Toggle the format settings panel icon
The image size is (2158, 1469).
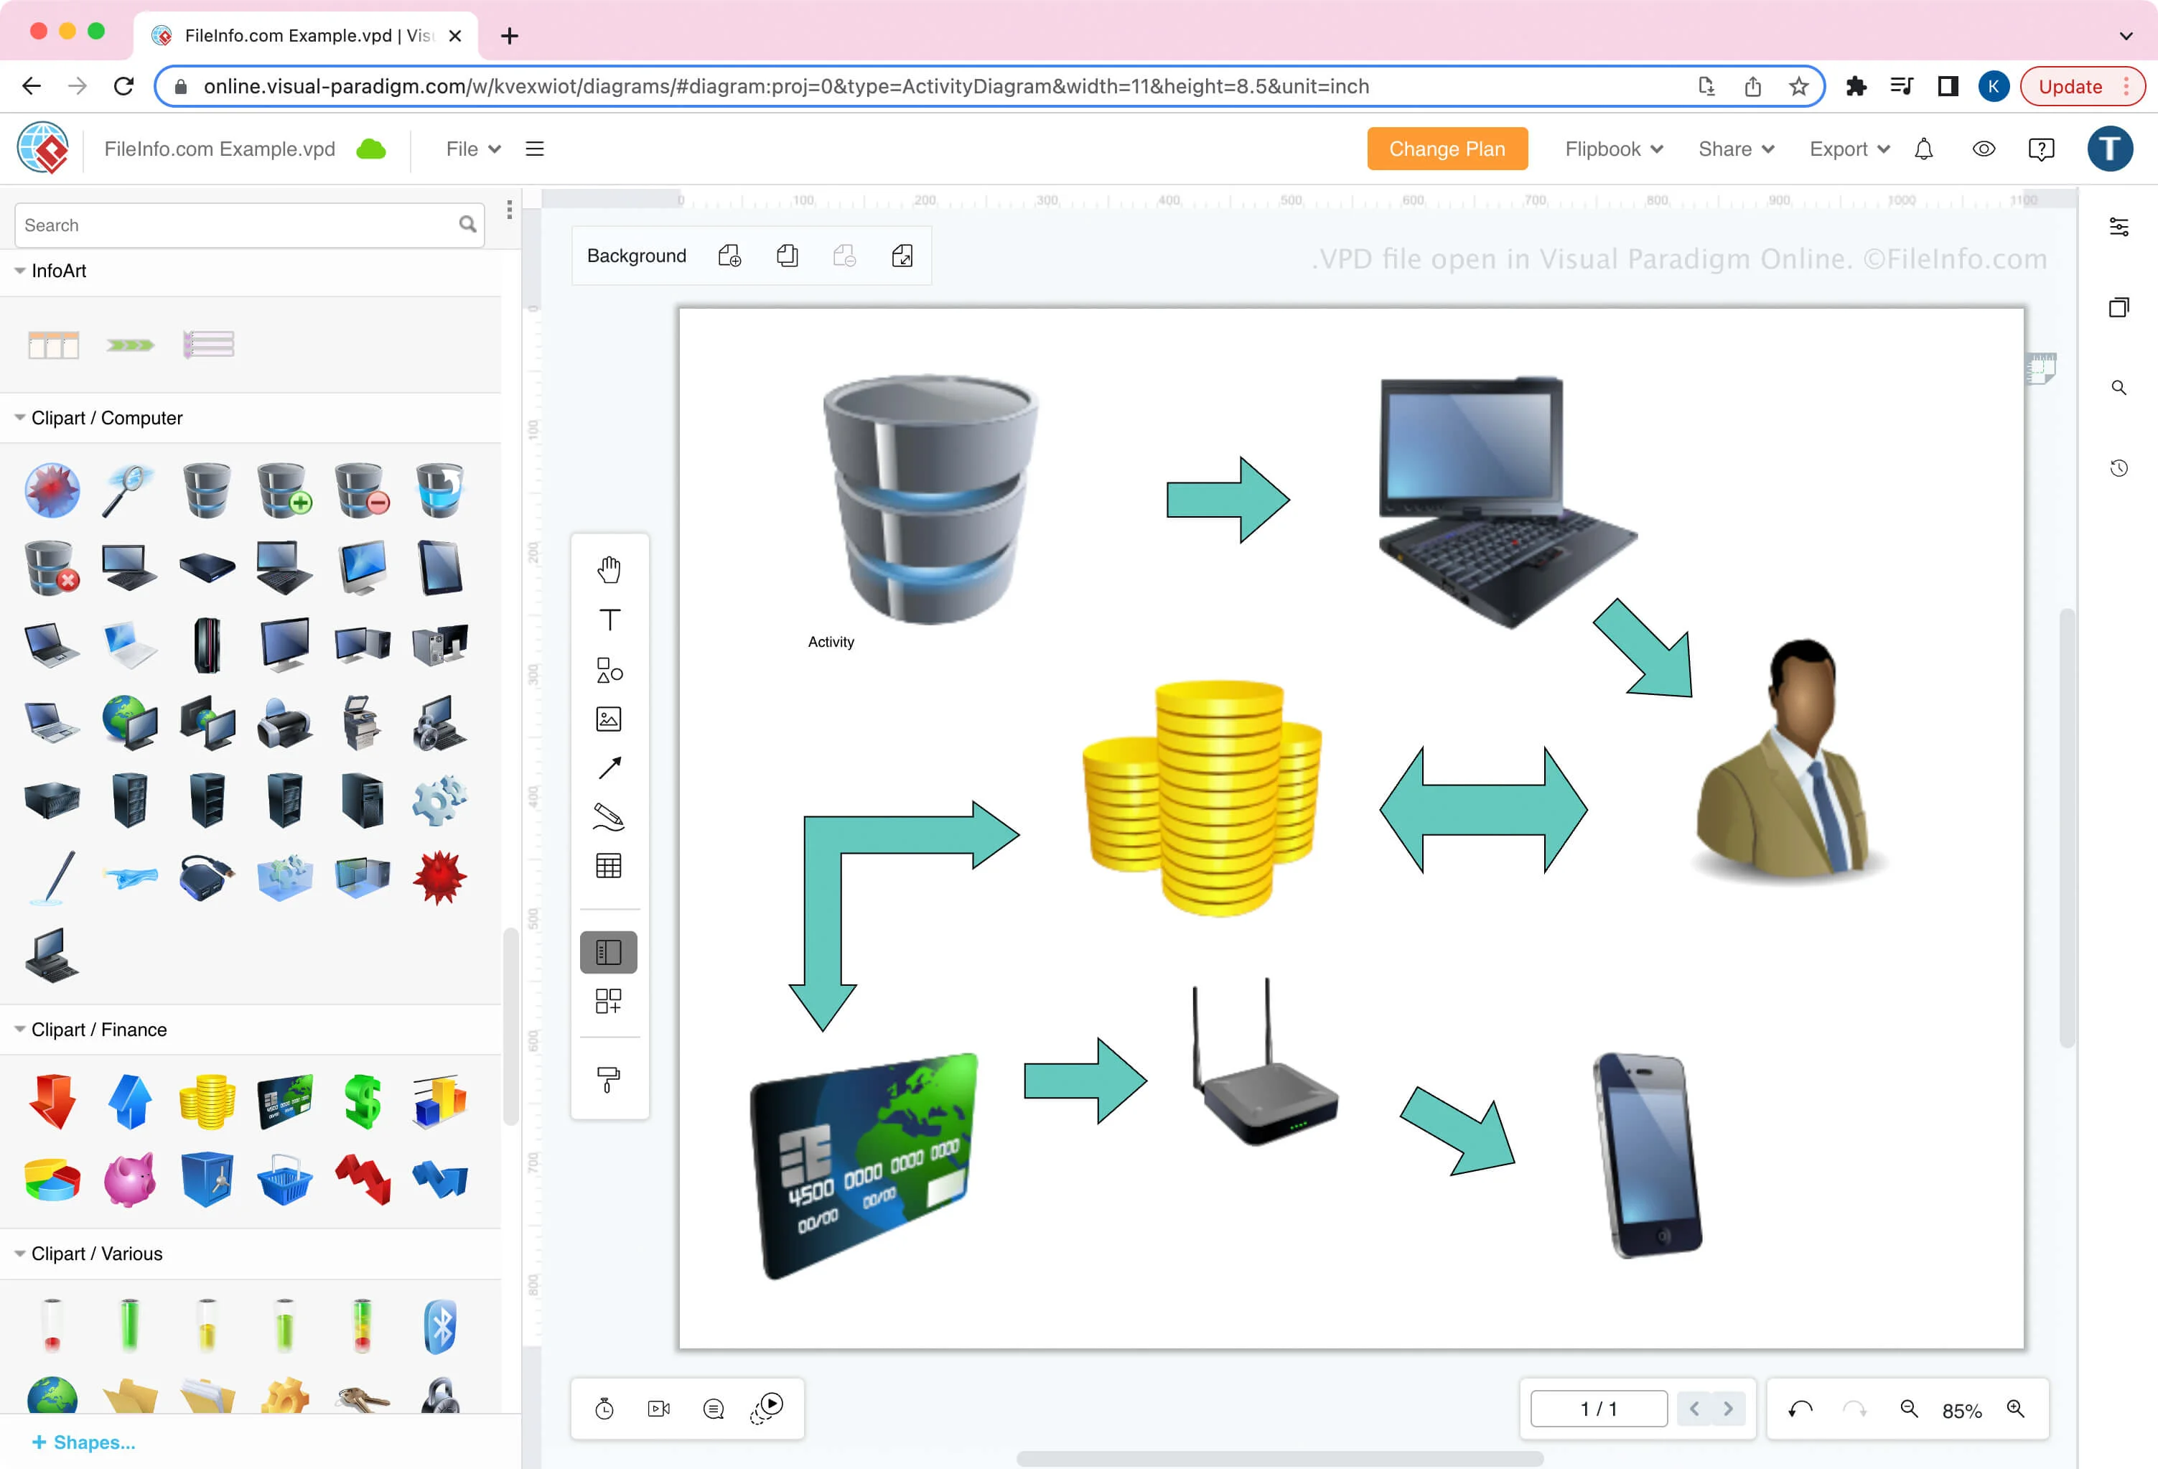coord(2119,227)
